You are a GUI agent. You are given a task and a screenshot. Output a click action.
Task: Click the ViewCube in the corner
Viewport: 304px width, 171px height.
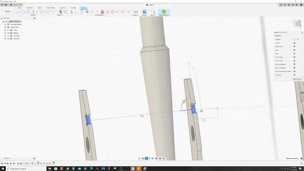tap(297, 24)
